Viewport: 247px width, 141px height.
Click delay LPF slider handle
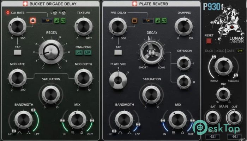[x=33, y=110]
